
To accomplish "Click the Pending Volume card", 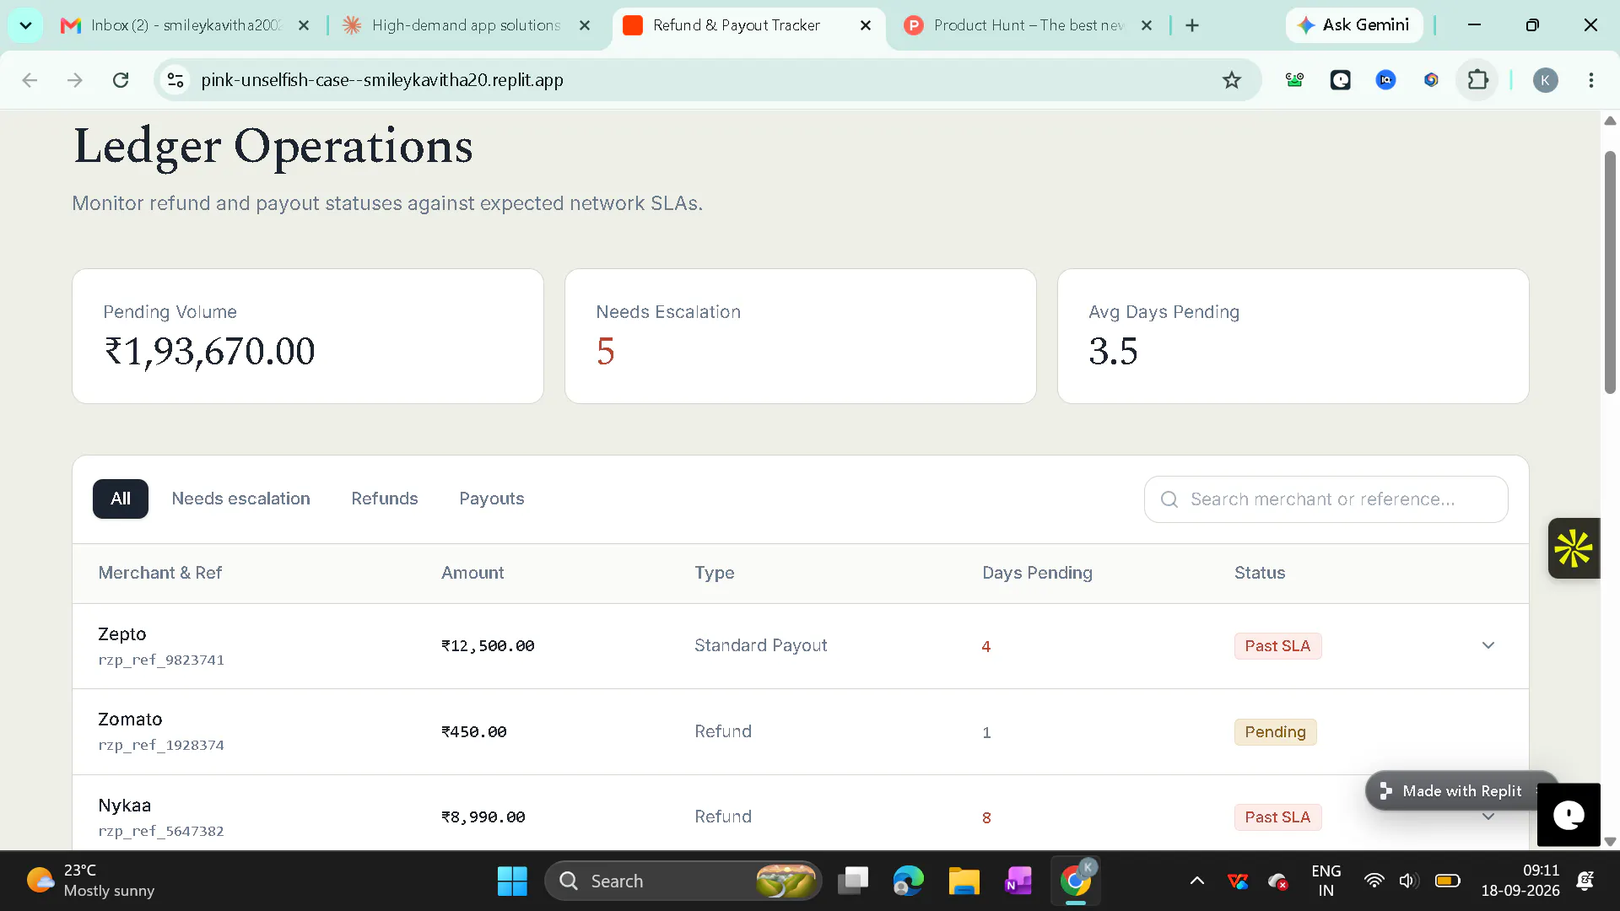I will coord(308,336).
